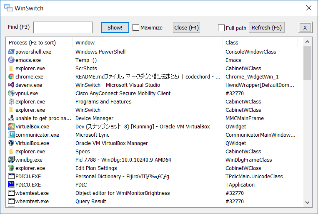Image resolution: width=318 pixels, height=214 pixels.
Task: Click the HwndWrapper[DefaultDom... class cell
Action: click(260, 85)
